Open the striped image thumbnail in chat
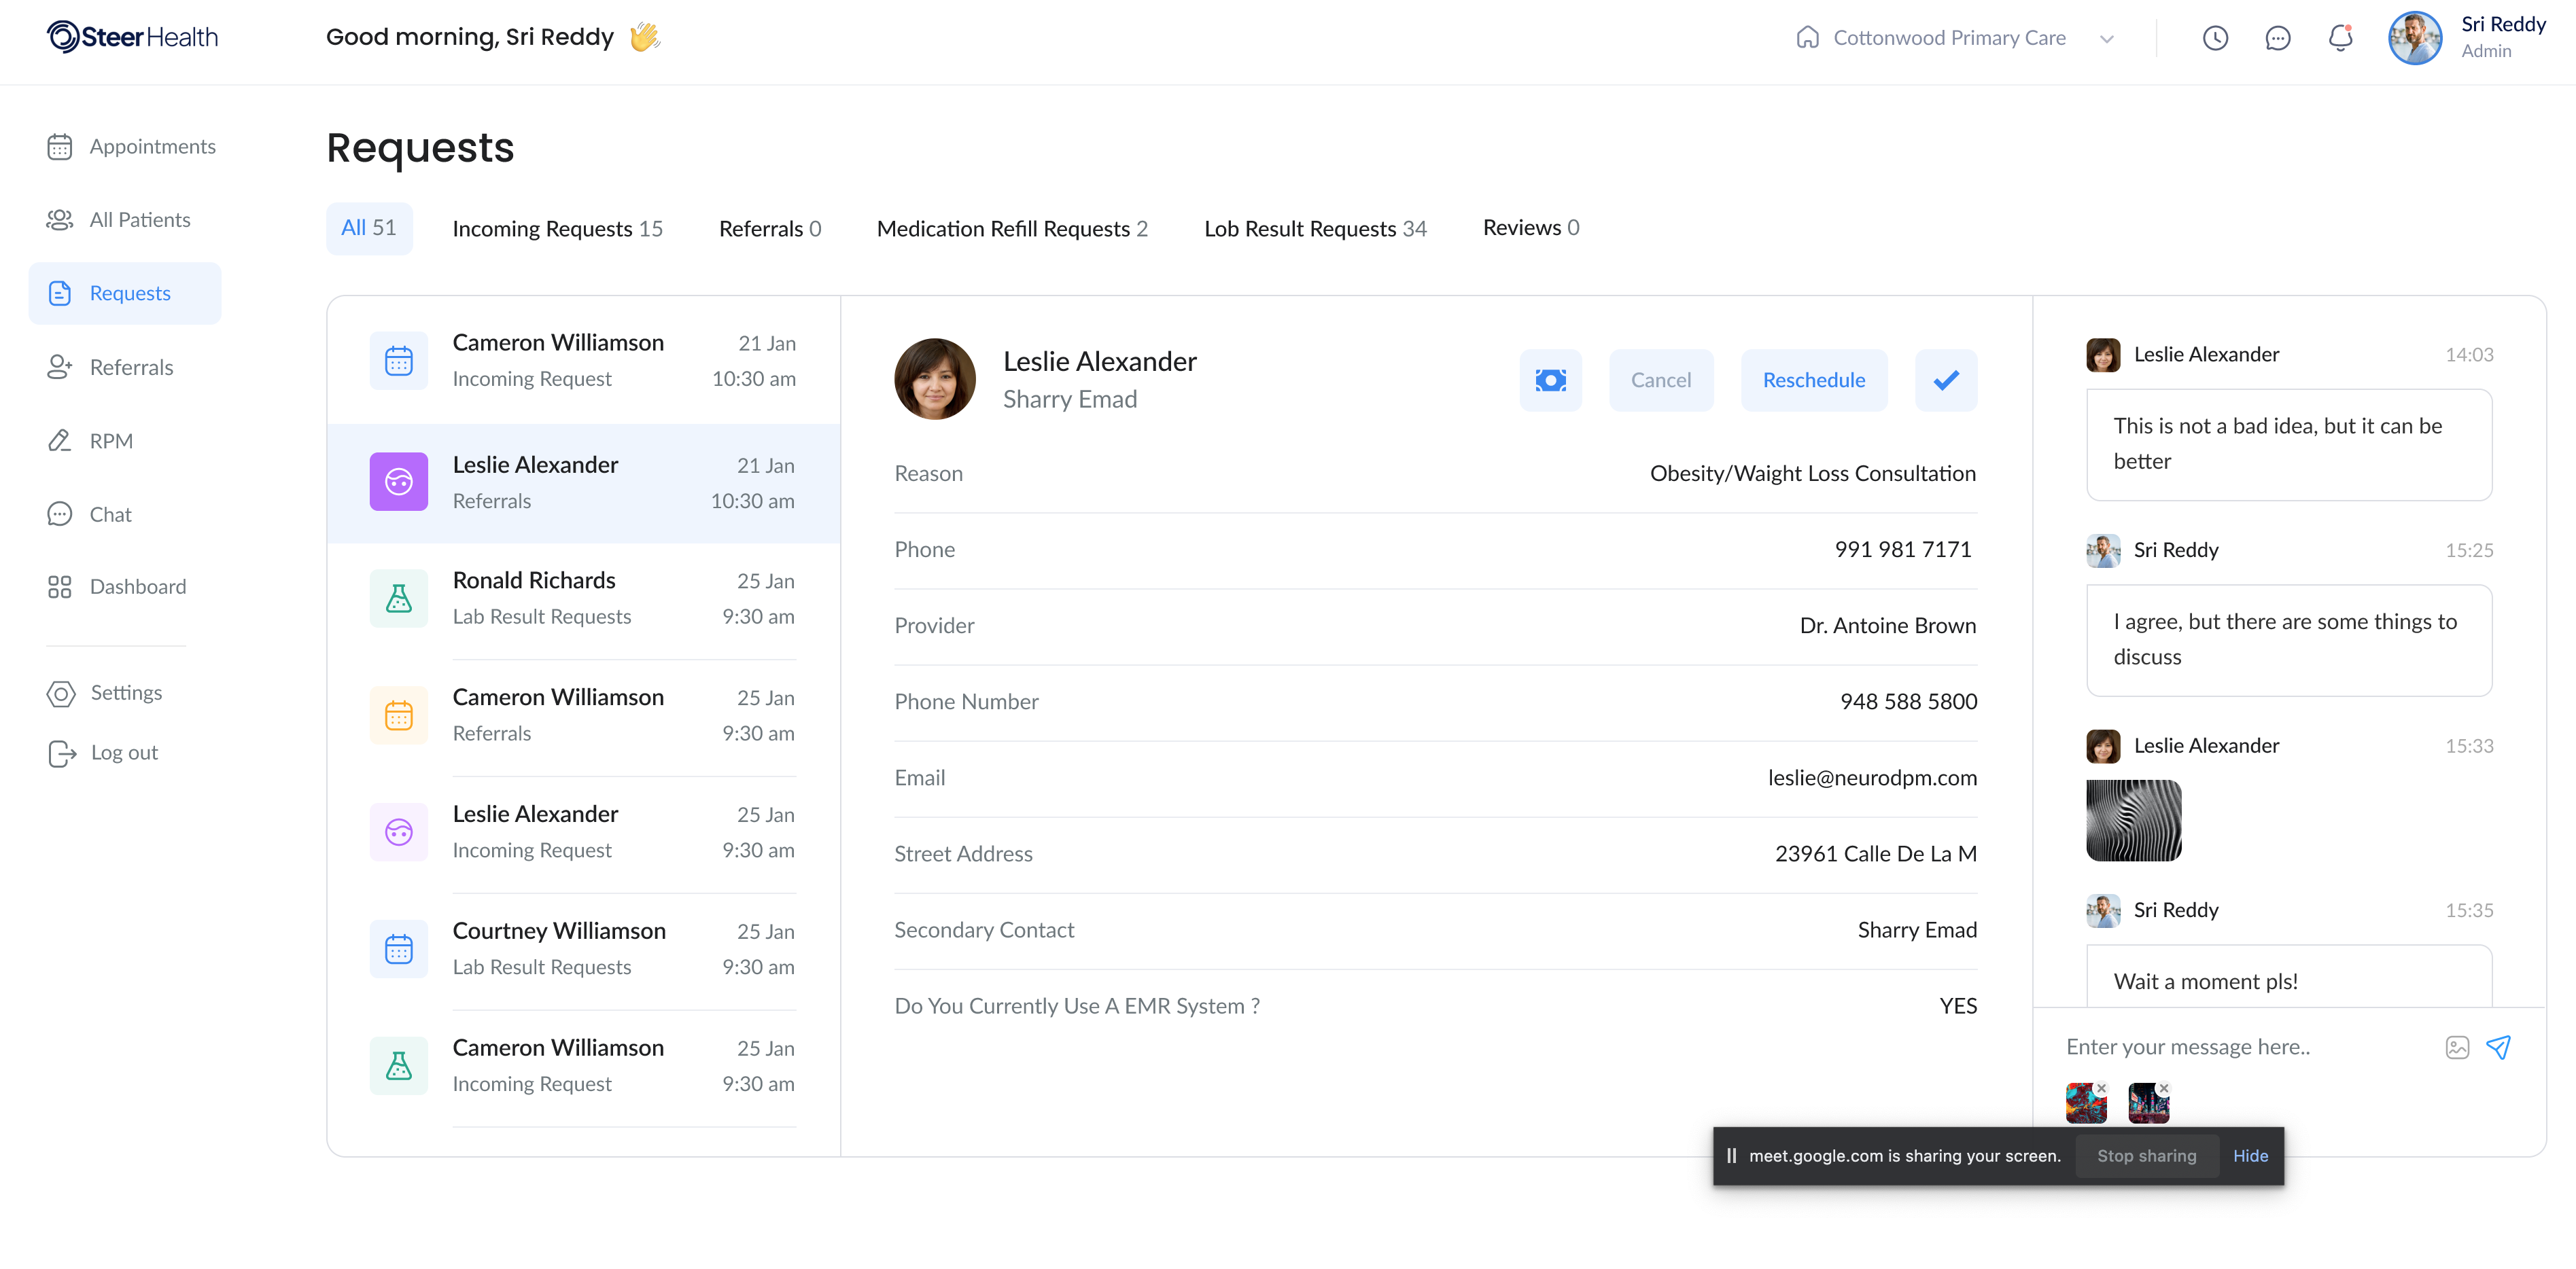 pyautogui.click(x=2133, y=819)
